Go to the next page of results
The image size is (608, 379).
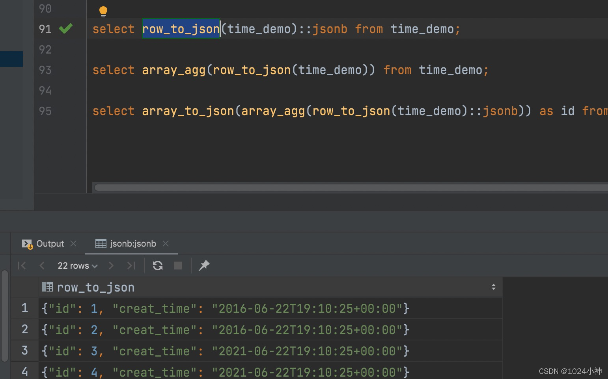[x=111, y=266]
